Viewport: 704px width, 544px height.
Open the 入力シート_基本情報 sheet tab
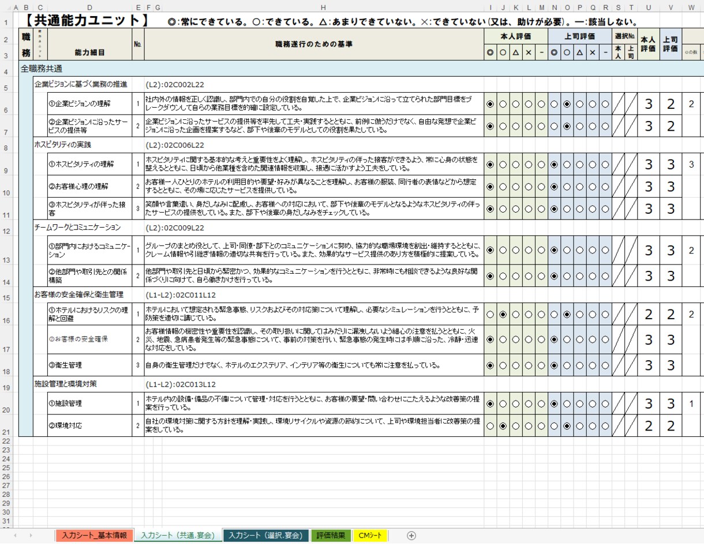(x=95, y=535)
